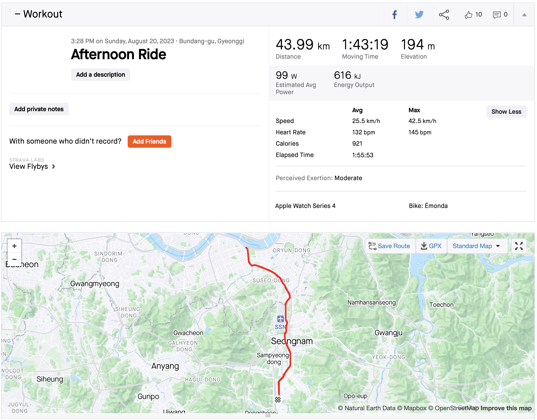Save Route from the map

point(389,246)
